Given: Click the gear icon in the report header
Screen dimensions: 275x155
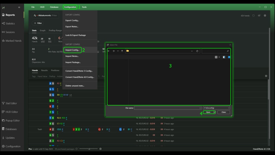Looking at the screenshot, I should point(265,16).
